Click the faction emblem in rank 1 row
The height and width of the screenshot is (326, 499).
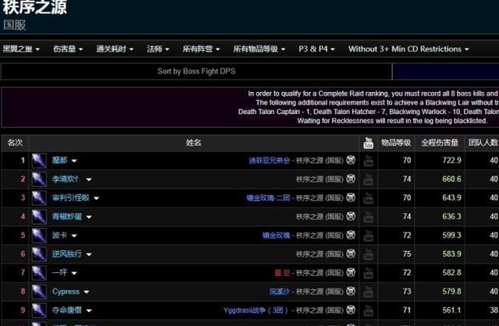(351, 160)
